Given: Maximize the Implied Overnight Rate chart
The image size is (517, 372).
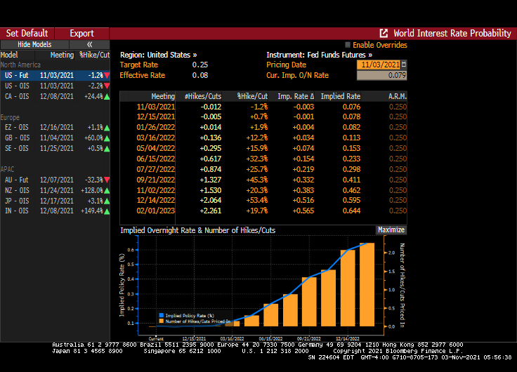Looking at the screenshot, I should point(391,230).
